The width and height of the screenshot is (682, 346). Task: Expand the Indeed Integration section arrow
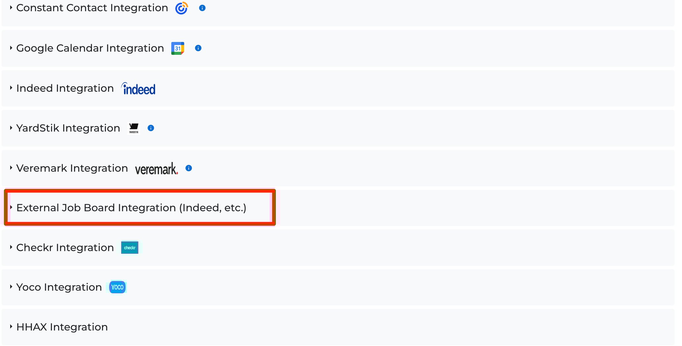coord(11,88)
